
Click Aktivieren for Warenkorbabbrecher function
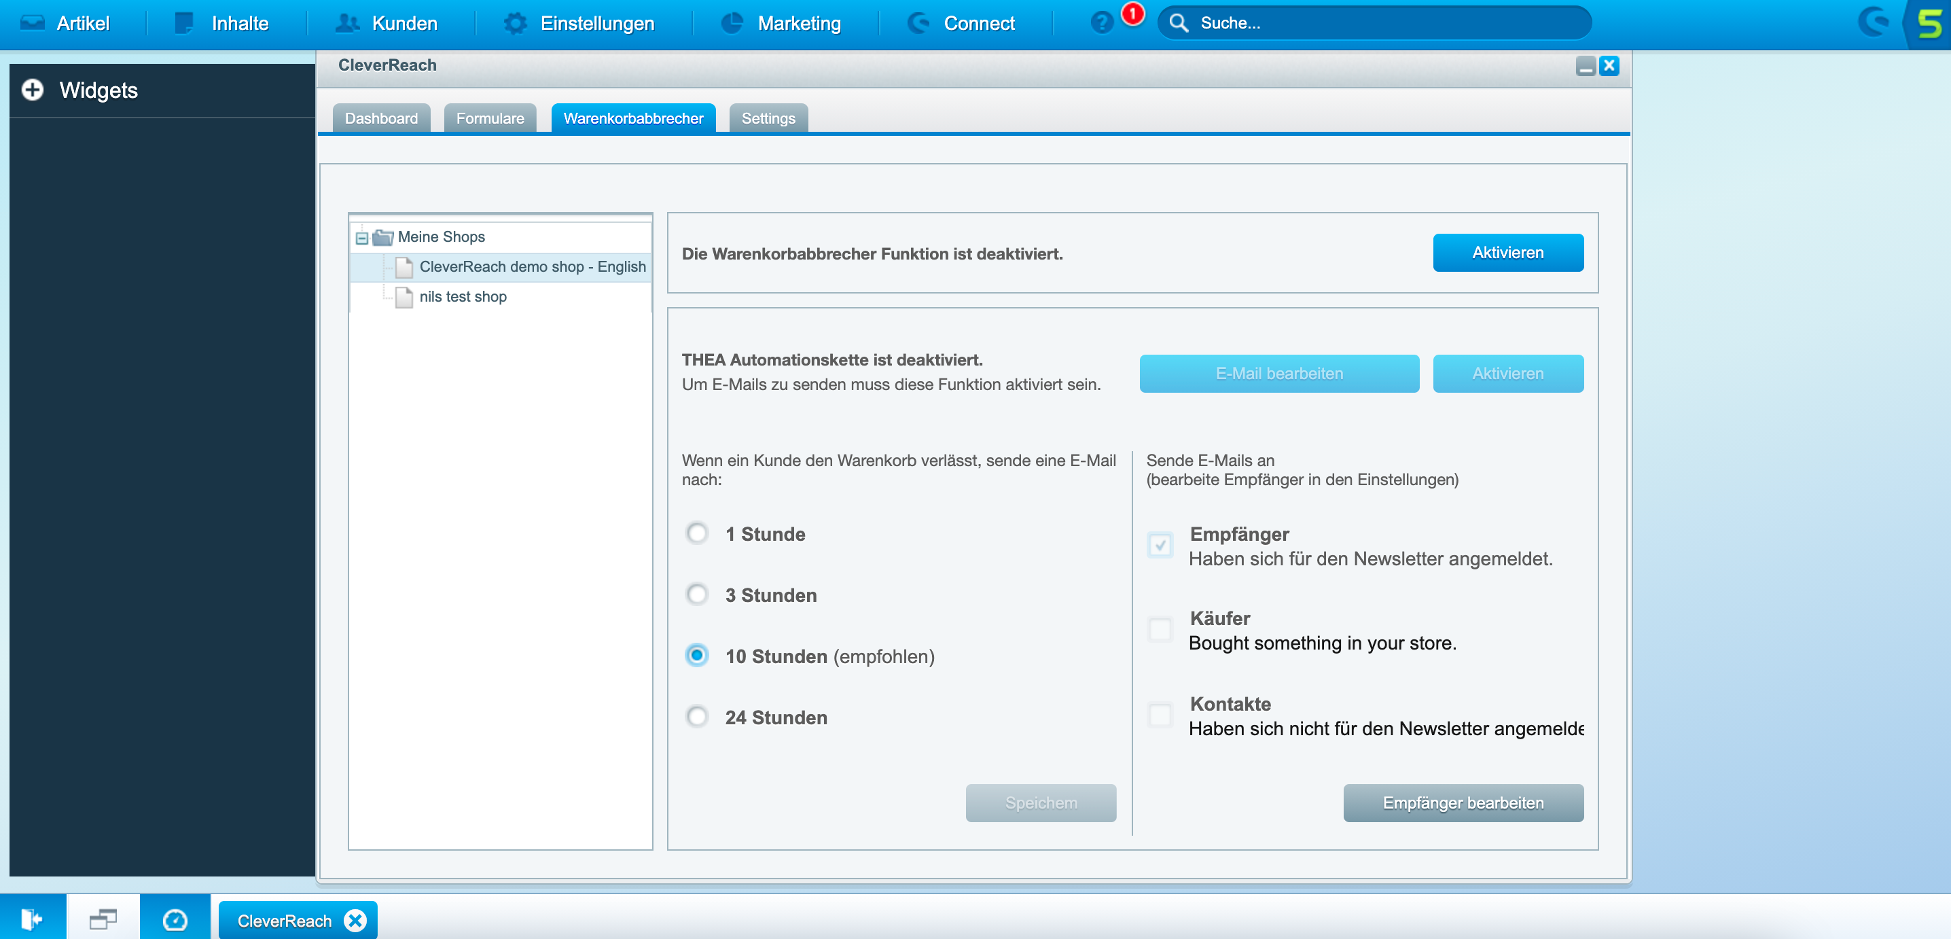point(1507,252)
